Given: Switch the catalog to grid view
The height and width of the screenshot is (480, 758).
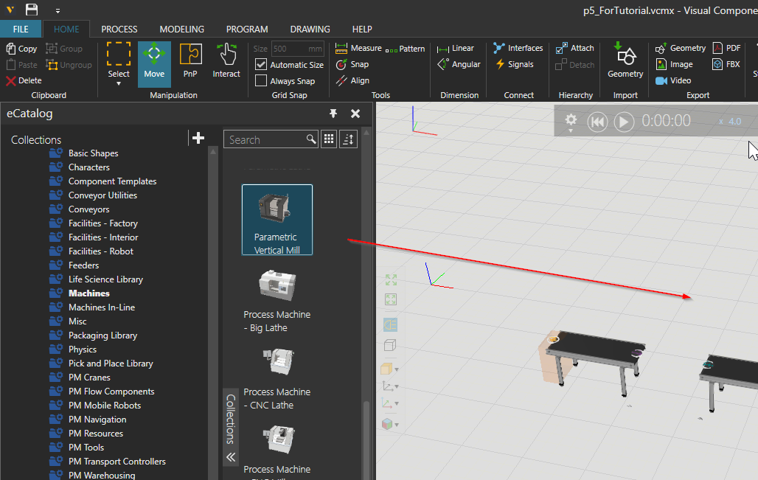Looking at the screenshot, I should 329,139.
